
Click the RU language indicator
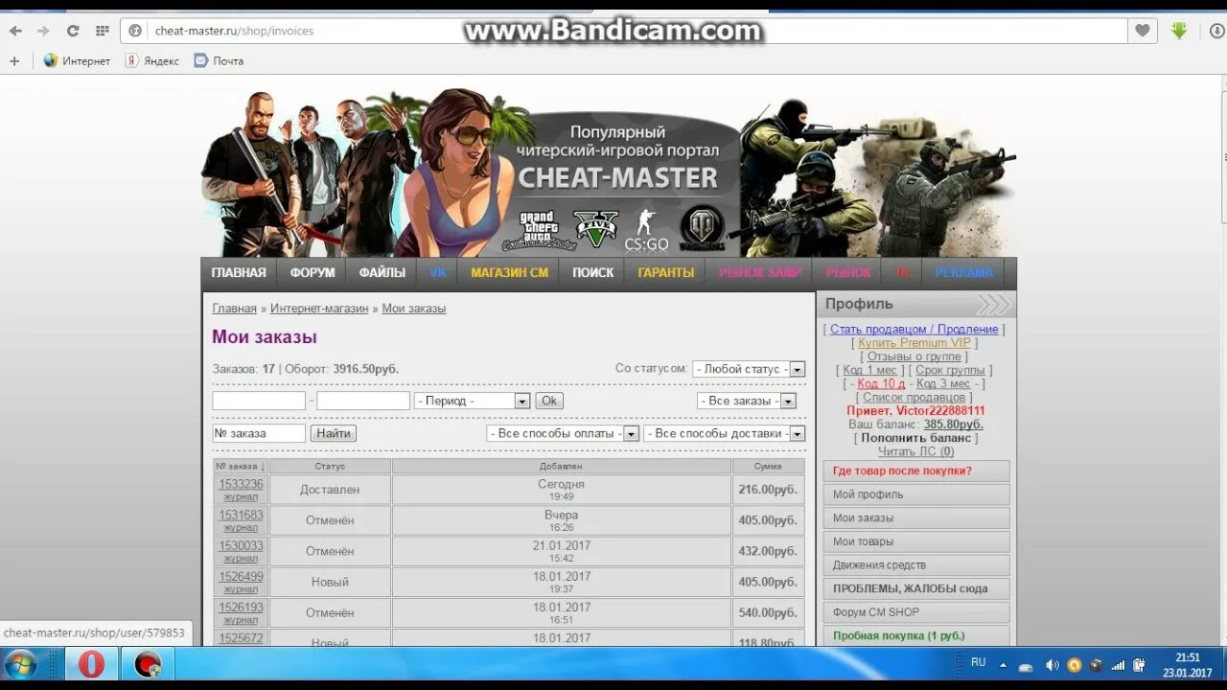coord(978,662)
